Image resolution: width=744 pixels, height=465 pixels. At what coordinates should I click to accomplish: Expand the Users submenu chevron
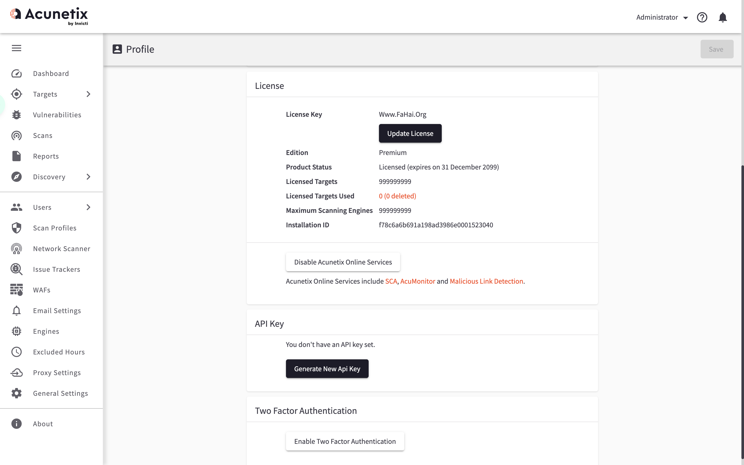click(x=89, y=207)
